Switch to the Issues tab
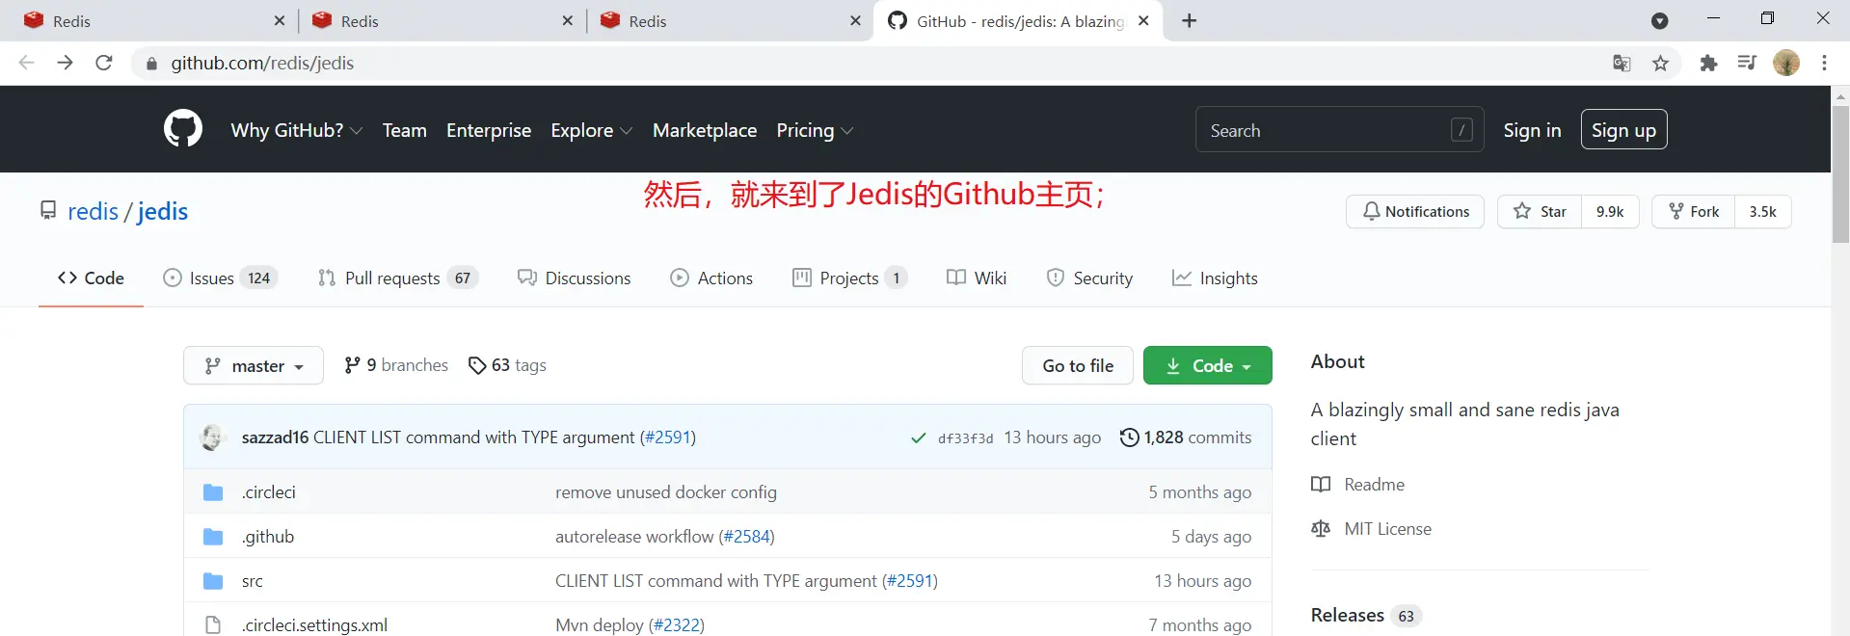This screenshot has width=1850, height=636. click(x=221, y=278)
